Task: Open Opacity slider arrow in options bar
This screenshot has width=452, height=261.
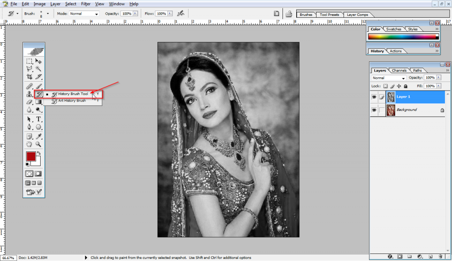Action: pyautogui.click(x=135, y=14)
